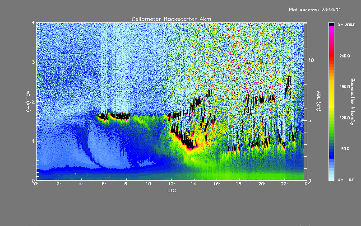361x226 pixels.
Task: Click the "UTC" x-axis label
Action: (171, 190)
